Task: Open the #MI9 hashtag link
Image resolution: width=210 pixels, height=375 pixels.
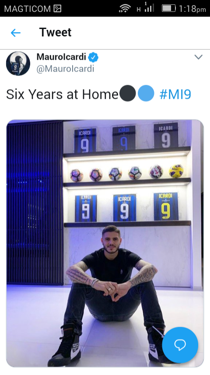Action: coord(175,94)
